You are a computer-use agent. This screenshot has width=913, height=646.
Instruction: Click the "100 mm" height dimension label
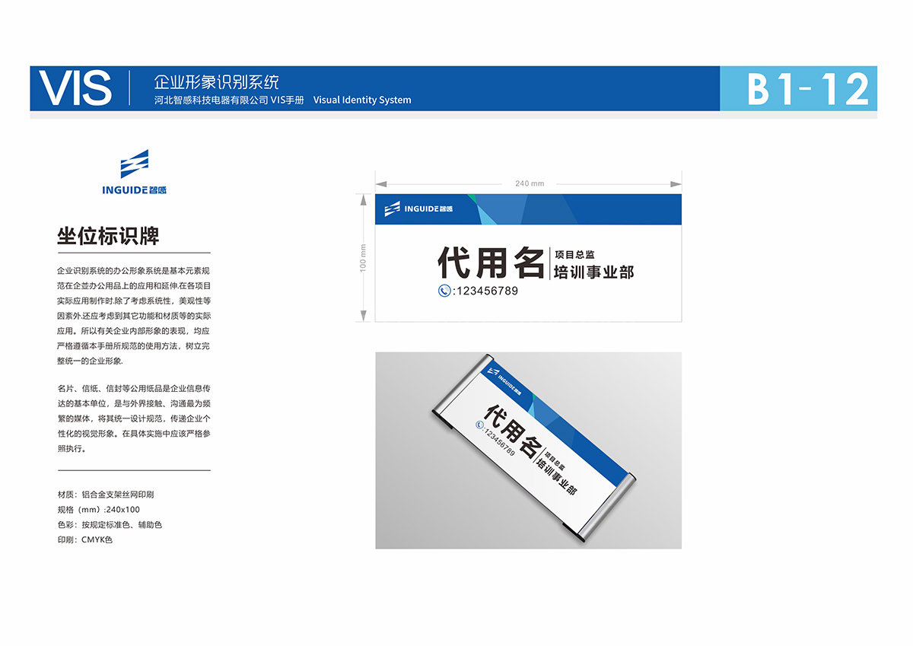pos(364,258)
